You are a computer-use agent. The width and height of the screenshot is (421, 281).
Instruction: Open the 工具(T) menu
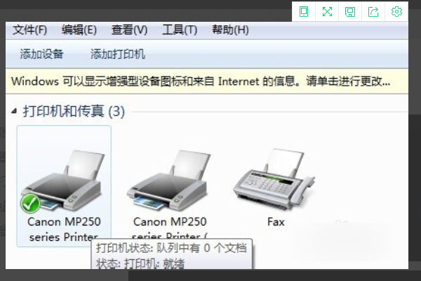click(180, 30)
